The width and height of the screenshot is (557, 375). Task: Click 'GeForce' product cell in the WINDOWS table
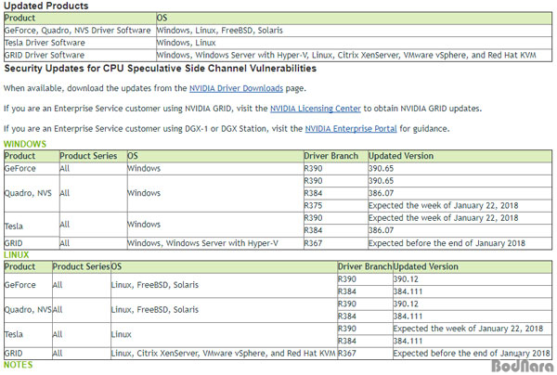[32, 168]
